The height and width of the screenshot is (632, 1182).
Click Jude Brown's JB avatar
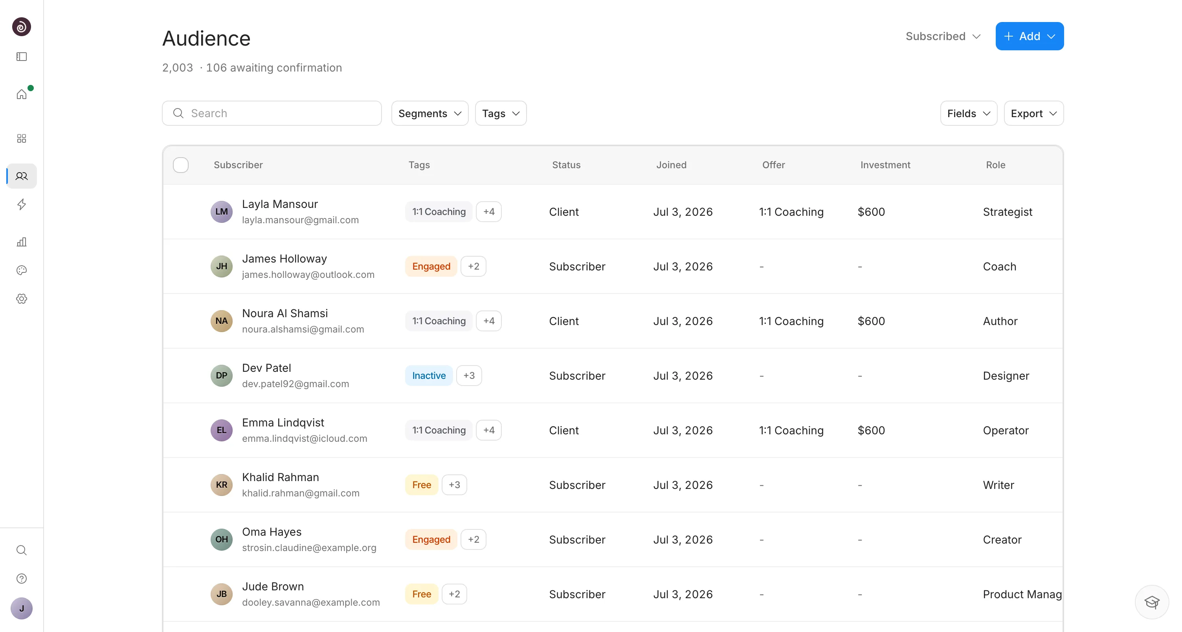coord(222,594)
